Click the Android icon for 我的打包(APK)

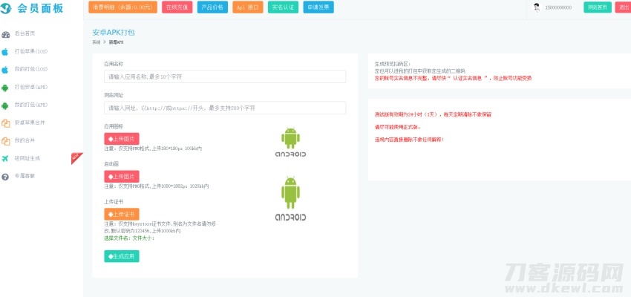(x=6, y=105)
